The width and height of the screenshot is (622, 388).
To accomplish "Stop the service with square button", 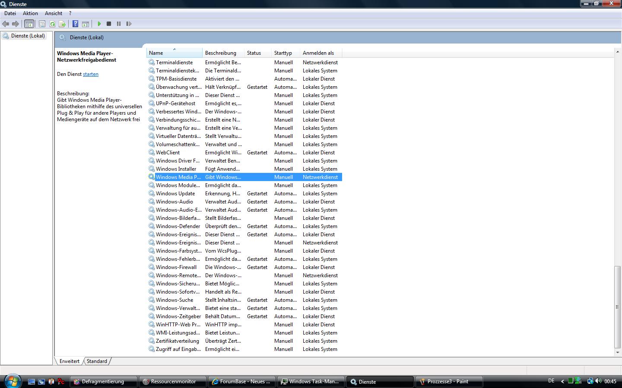I will (109, 24).
